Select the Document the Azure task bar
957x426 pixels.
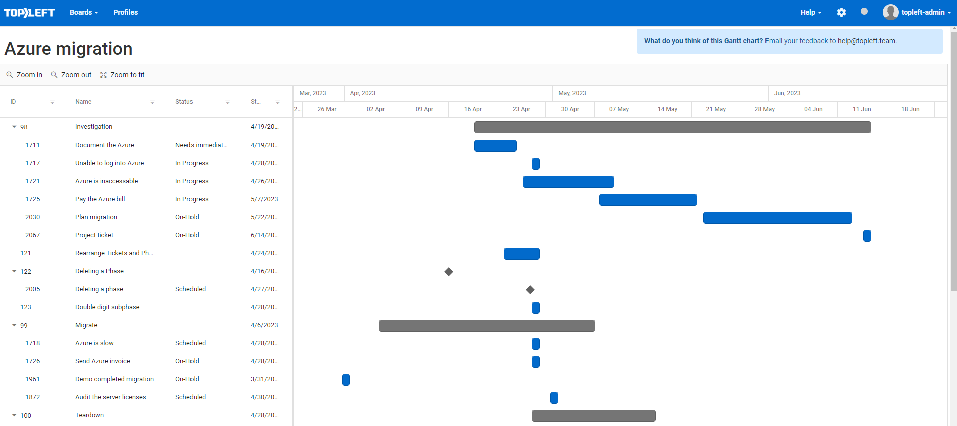(x=495, y=146)
